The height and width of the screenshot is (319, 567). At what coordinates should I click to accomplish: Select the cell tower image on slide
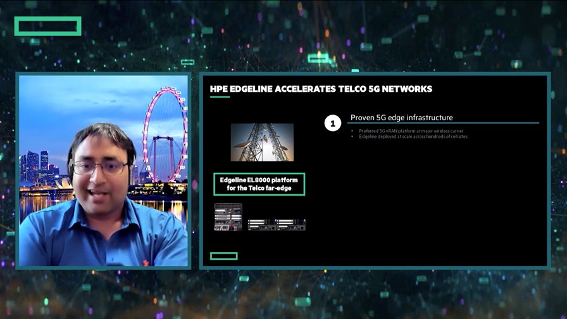coord(262,142)
